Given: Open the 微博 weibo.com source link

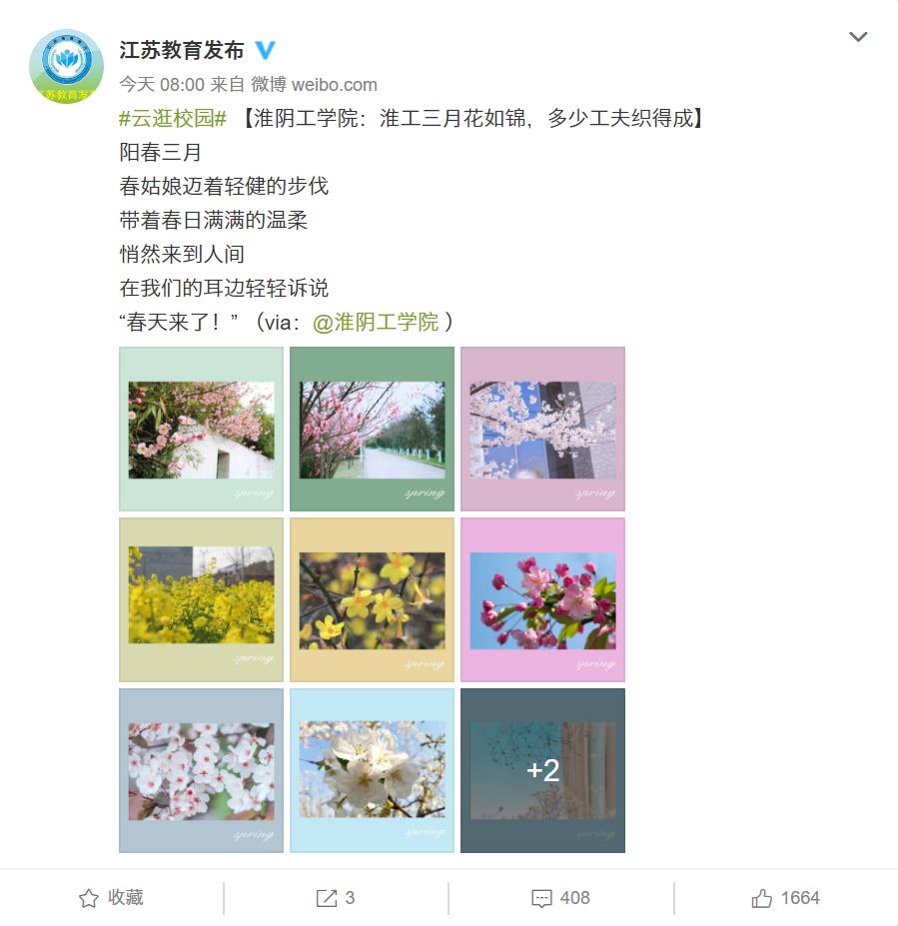Looking at the screenshot, I should pos(314,85).
